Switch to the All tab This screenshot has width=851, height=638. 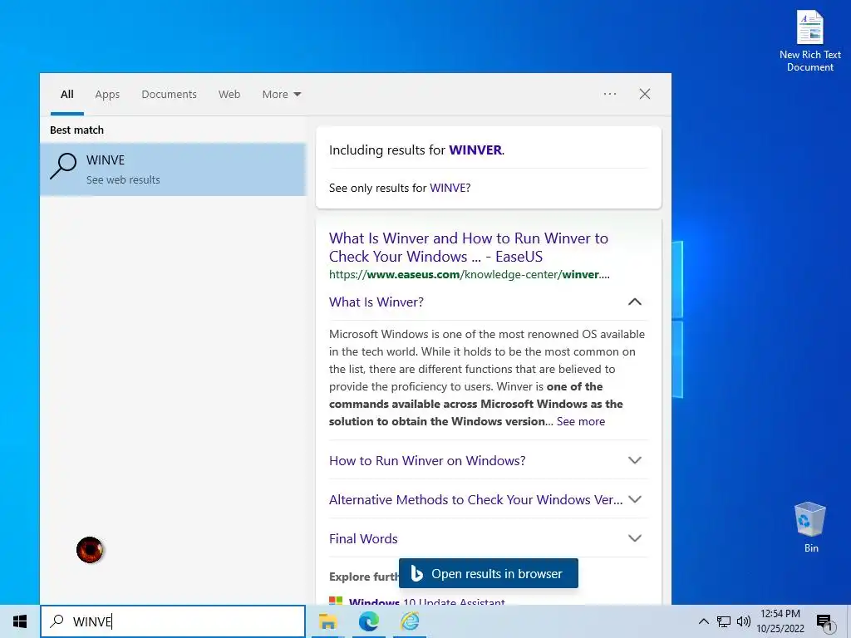click(x=66, y=95)
